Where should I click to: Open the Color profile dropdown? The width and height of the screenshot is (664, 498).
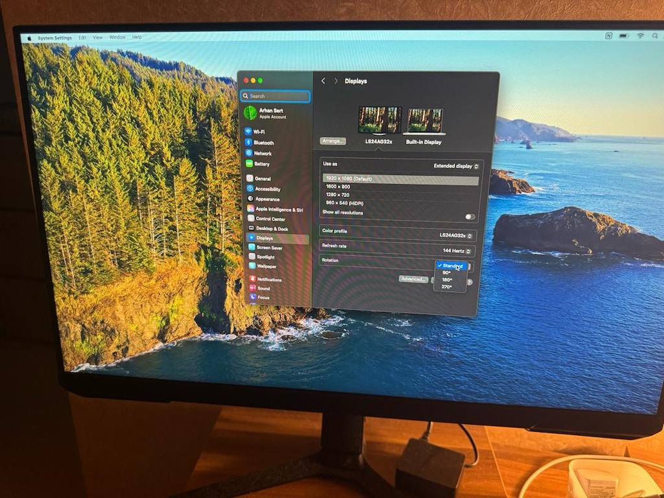click(x=456, y=235)
